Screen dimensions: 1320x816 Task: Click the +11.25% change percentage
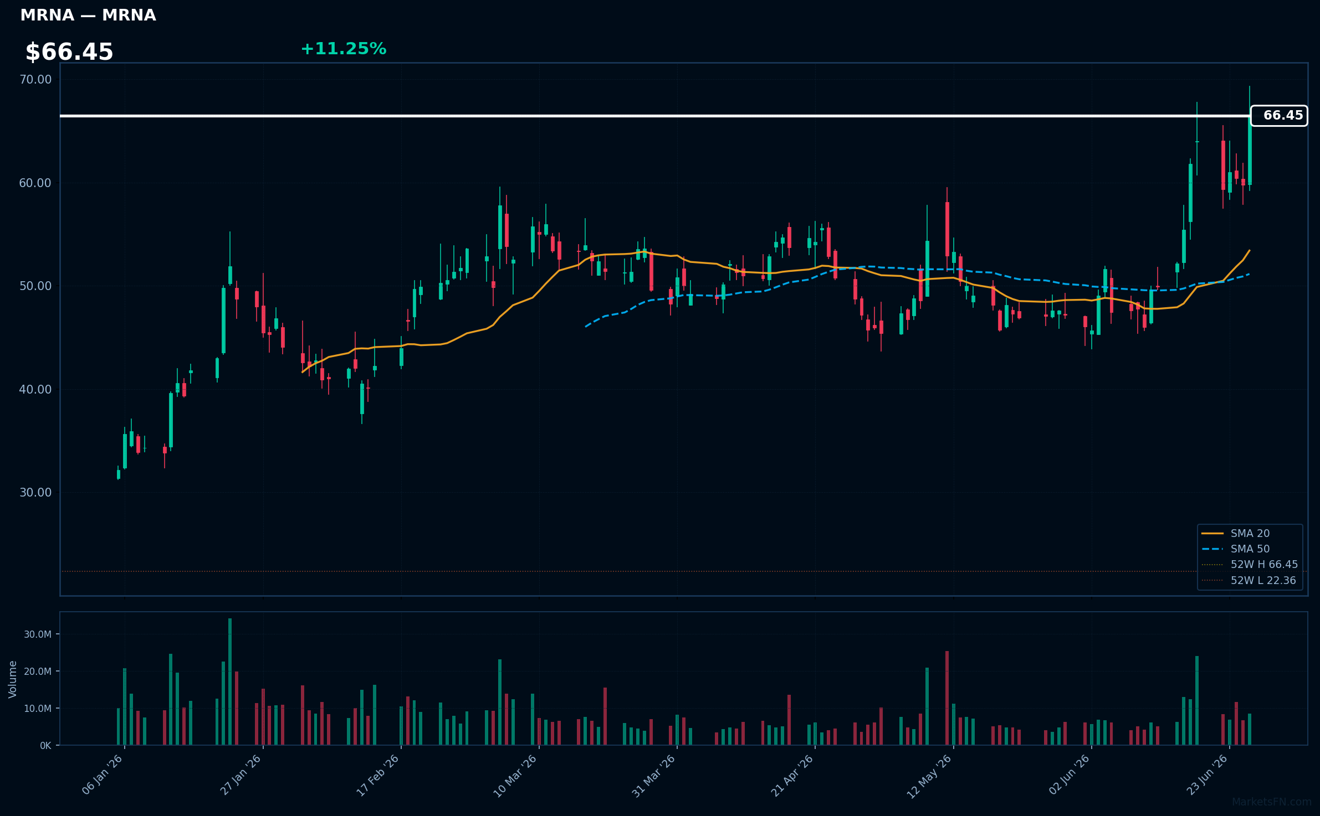tap(344, 49)
